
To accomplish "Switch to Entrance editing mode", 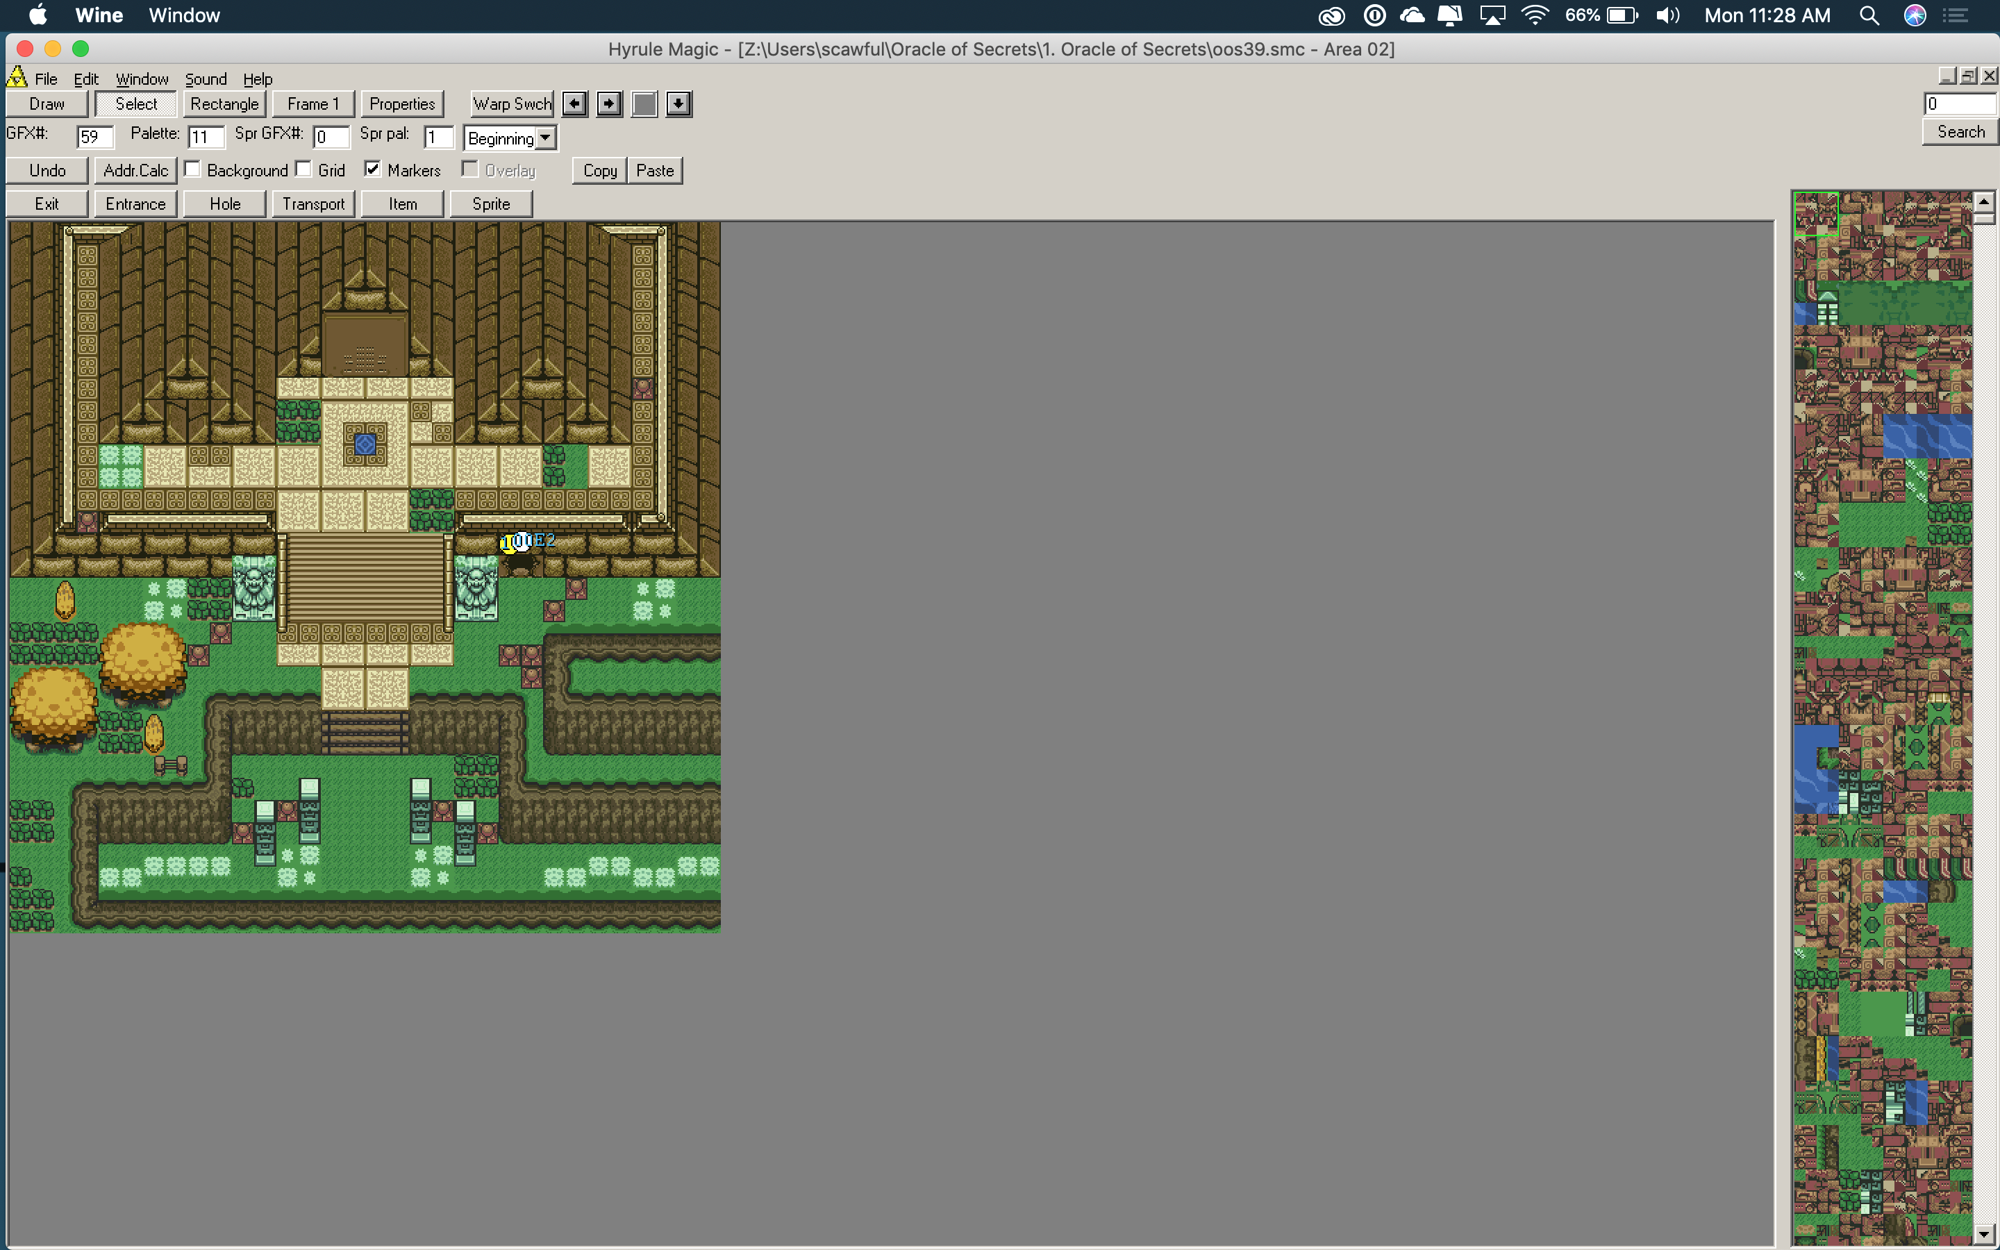I will pyautogui.click(x=136, y=203).
